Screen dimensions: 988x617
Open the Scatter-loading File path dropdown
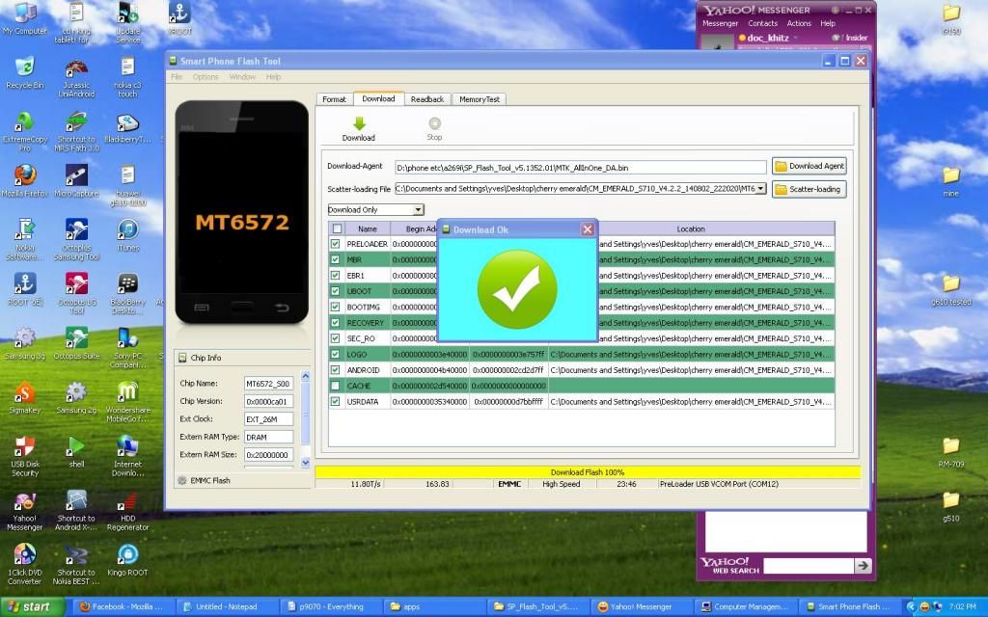pyautogui.click(x=761, y=189)
